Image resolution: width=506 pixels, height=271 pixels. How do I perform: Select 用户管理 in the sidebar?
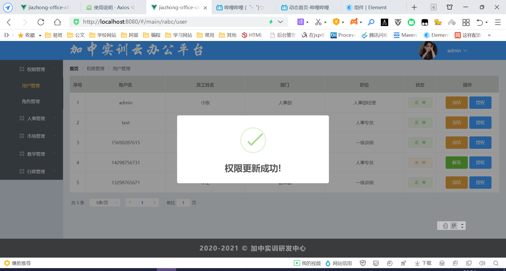[31, 86]
